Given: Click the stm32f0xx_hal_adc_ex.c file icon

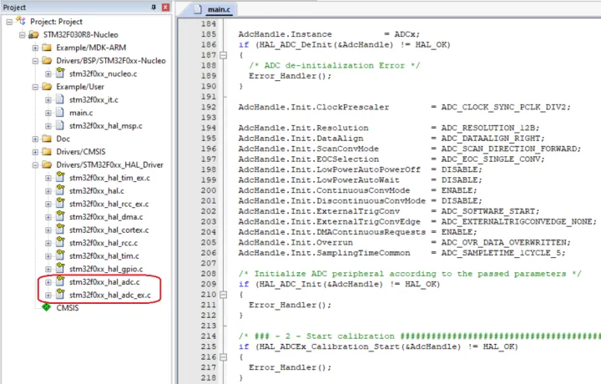Looking at the screenshot, I should (60, 294).
